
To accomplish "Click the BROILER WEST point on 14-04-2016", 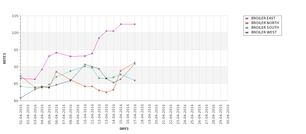I will (113, 82).
